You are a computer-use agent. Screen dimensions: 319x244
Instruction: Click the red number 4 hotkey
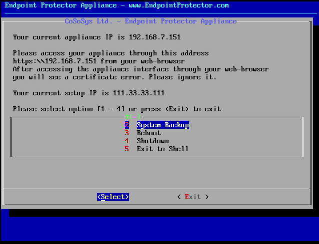click(126, 141)
